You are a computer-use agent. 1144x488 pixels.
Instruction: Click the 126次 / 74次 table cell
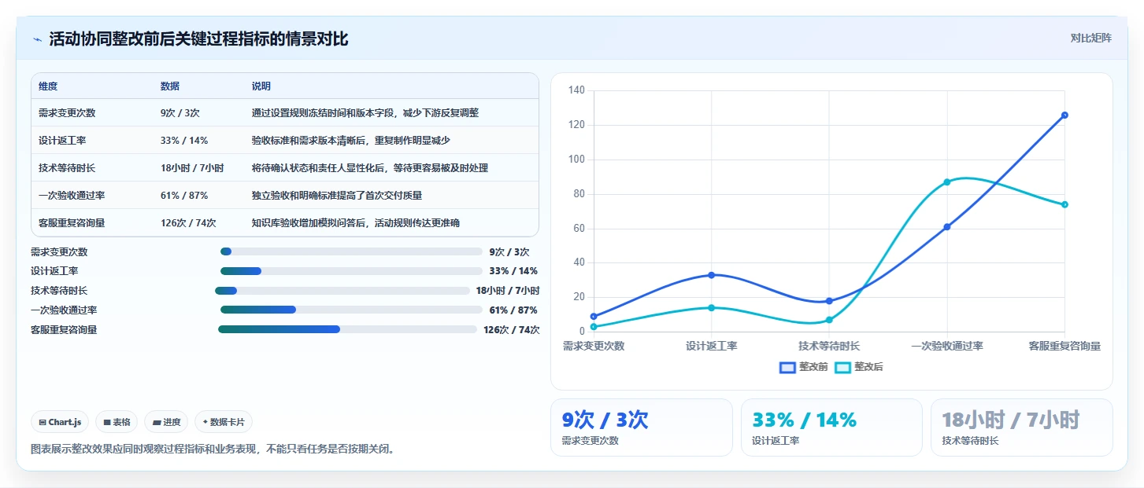[x=188, y=223]
